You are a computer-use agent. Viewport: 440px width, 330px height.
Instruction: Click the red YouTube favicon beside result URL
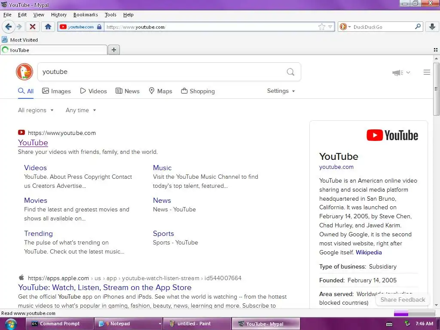[x=21, y=132]
